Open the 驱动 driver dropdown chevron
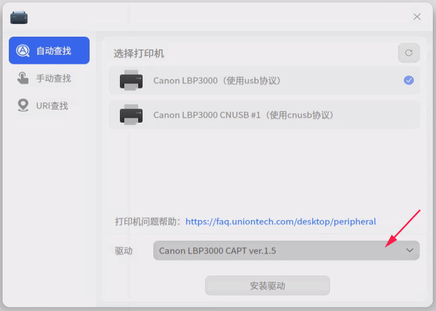 409,250
